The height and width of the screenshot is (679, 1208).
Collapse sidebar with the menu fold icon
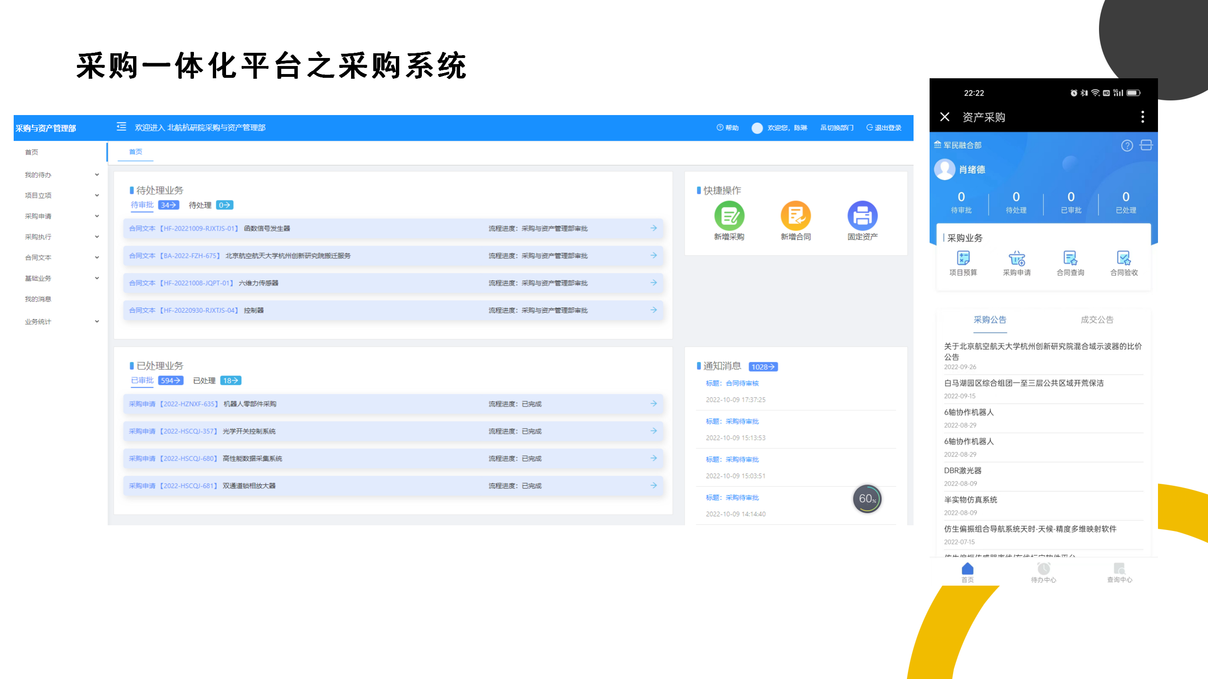(x=121, y=127)
